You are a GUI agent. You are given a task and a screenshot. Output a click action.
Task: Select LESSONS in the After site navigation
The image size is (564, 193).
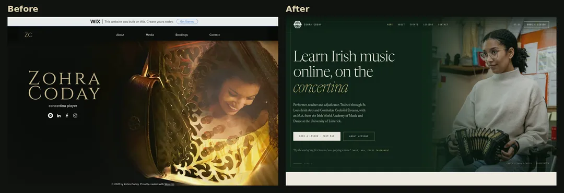(x=428, y=25)
